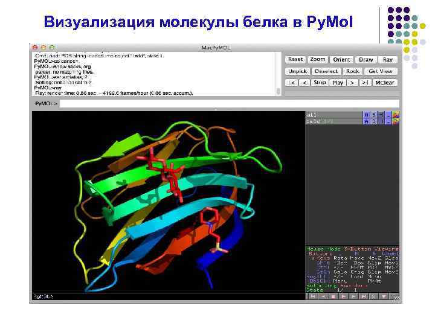Viewport: 435px width, 326px height.
Task: Open Label menu (L) for 'all'
Action: (x=388, y=115)
